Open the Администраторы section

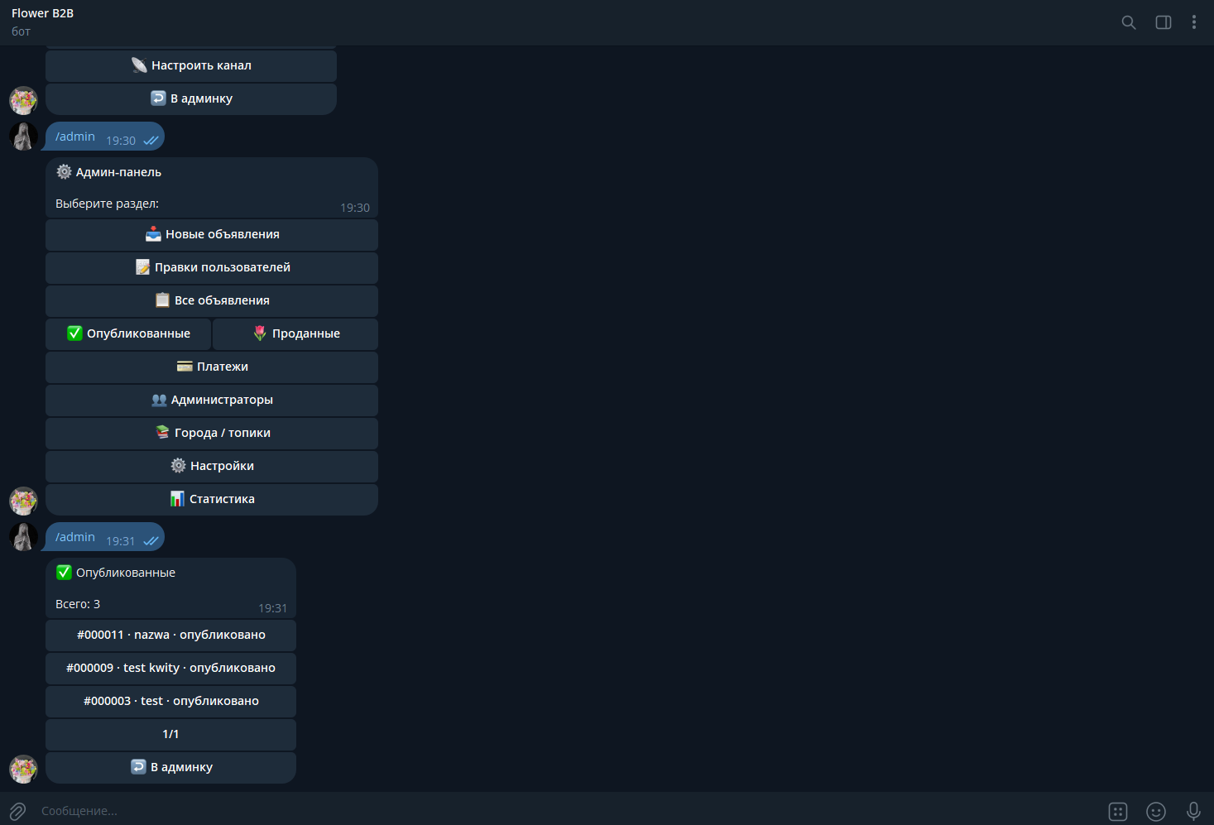pos(212,400)
